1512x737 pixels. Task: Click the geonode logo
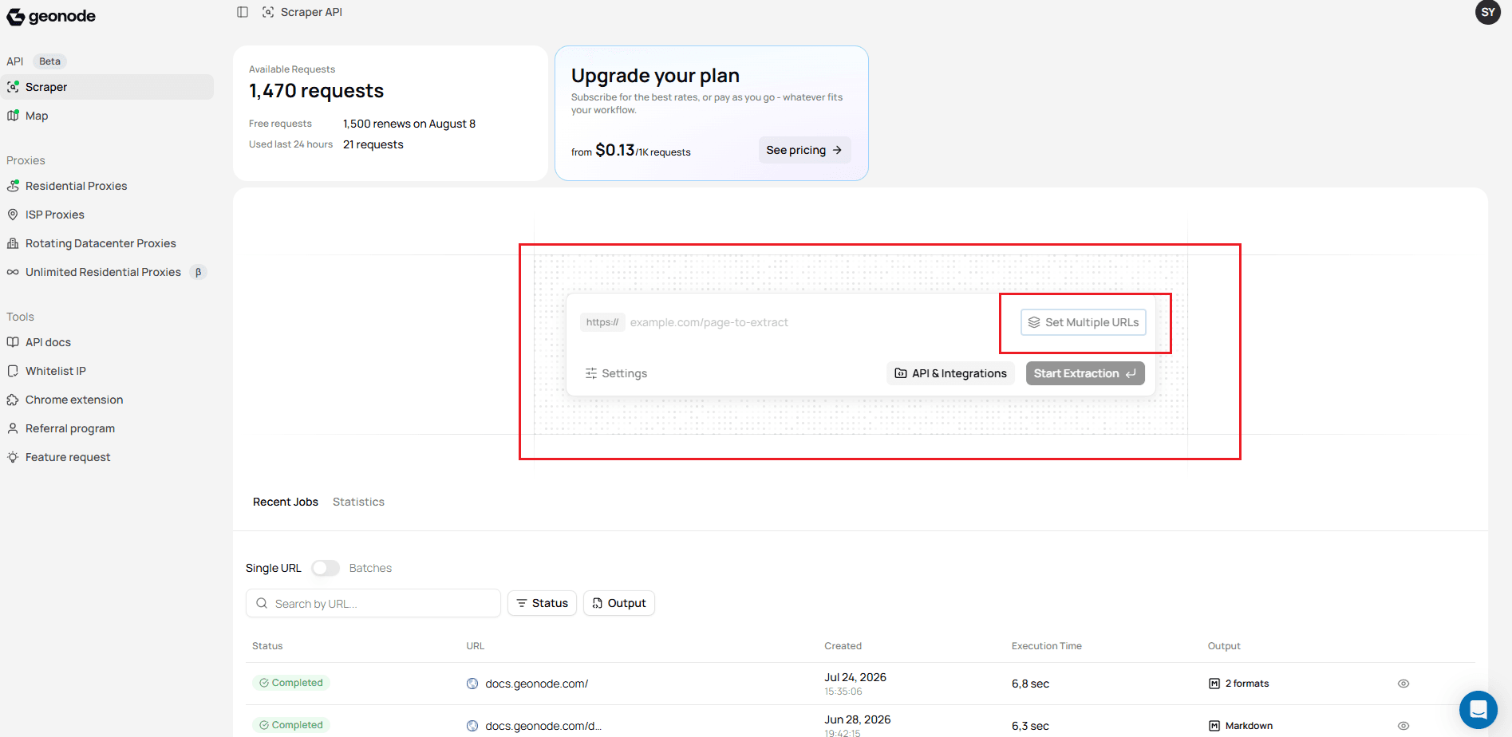[x=51, y=16]
